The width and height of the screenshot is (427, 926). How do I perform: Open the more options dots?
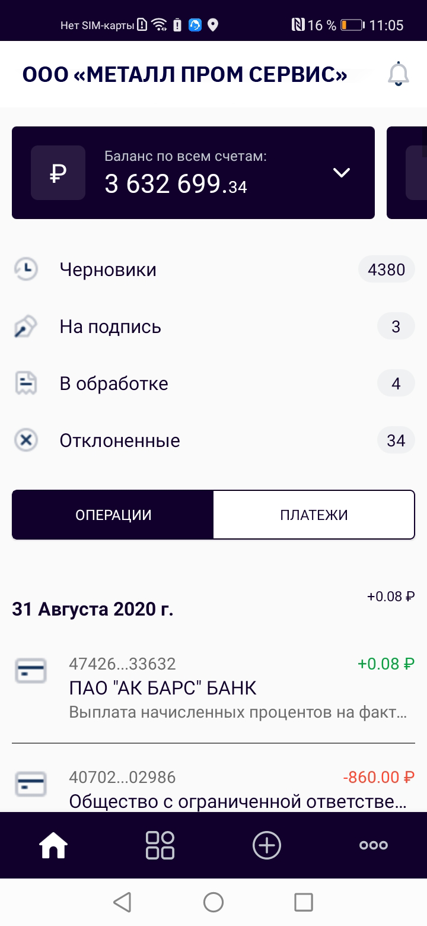coord(374,845)
